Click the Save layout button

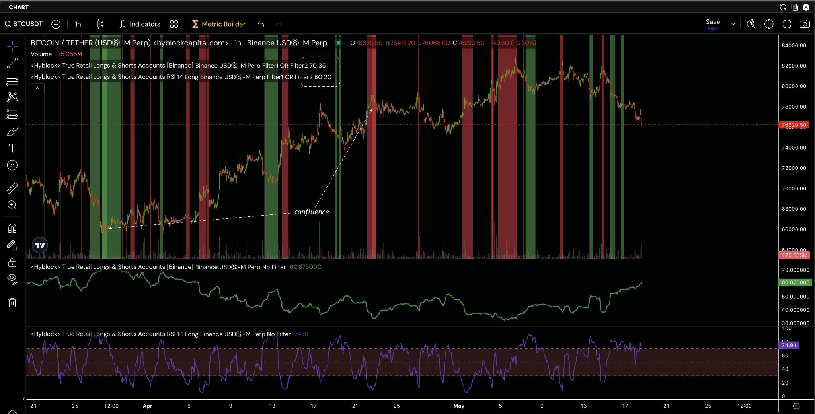point(713,24)
